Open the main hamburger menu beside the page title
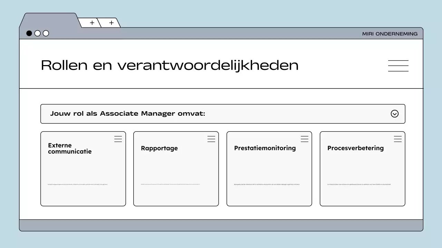442x248 pixels. point(398,66)
